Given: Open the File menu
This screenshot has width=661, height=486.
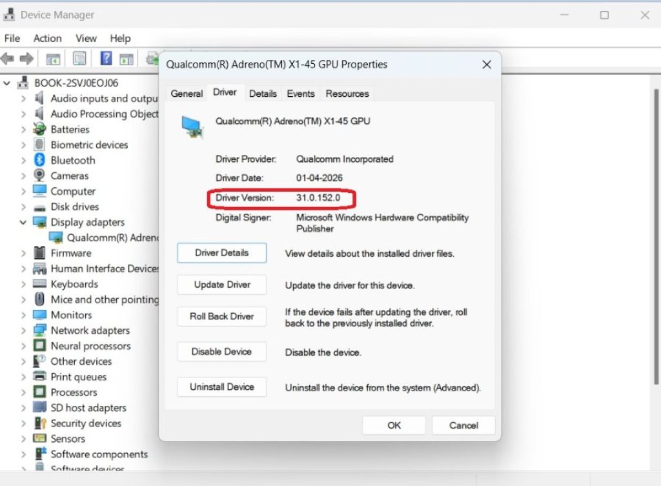Looking at the screenshot, I should coord(12,38).
